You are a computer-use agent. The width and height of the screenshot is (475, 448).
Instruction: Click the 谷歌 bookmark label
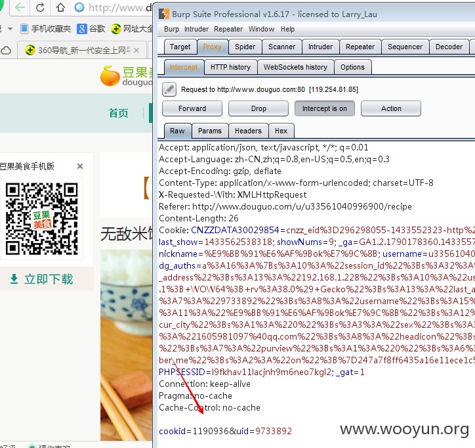point(97,29)
